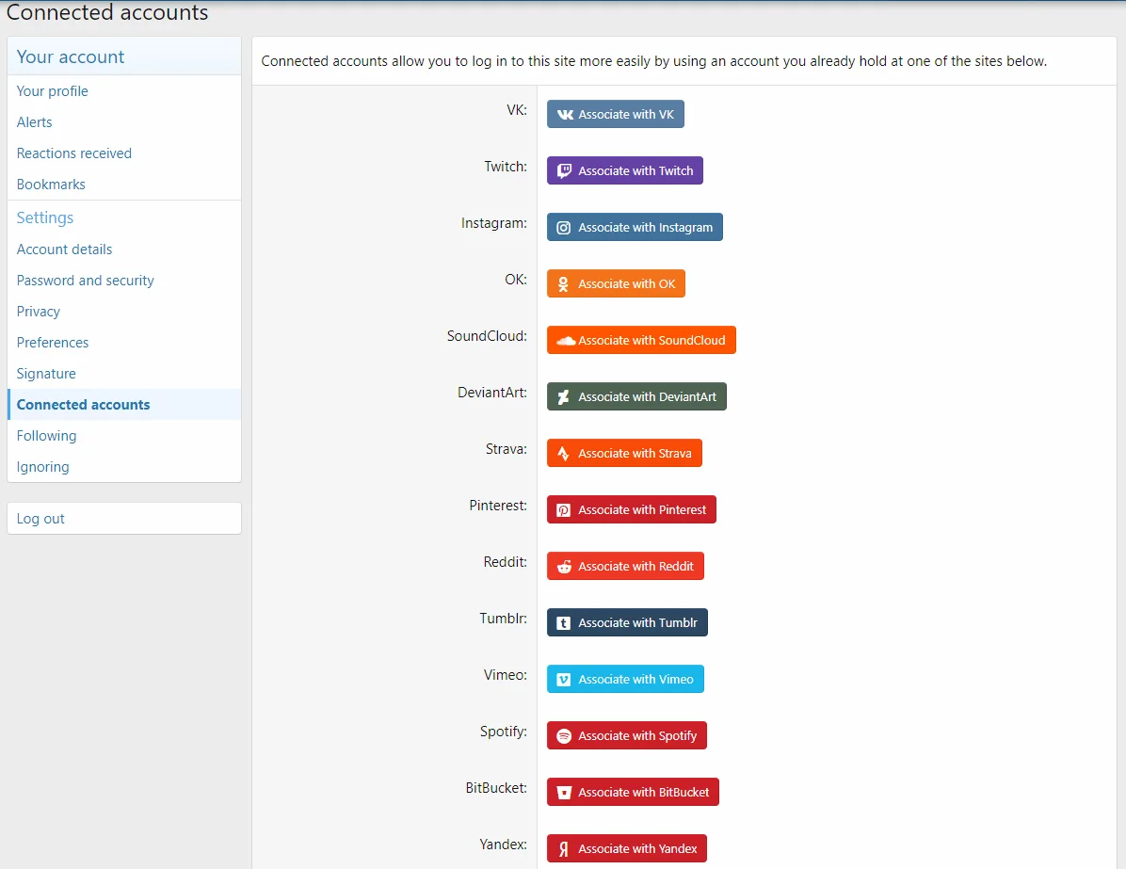Click Associate with VK text
Viewport: 1126px width, 869px height.
(626, 114)
